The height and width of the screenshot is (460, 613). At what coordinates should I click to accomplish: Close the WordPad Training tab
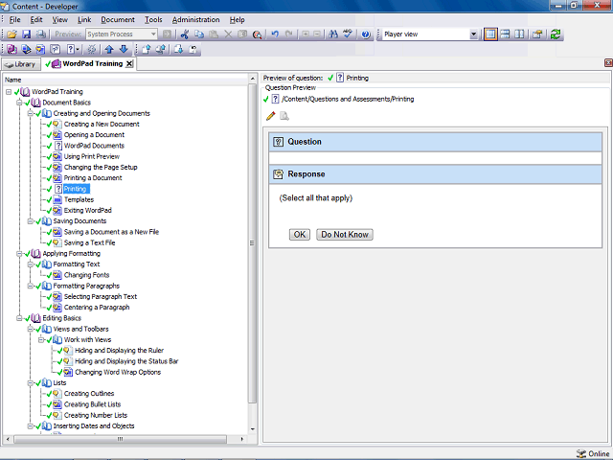click(129, 64)
